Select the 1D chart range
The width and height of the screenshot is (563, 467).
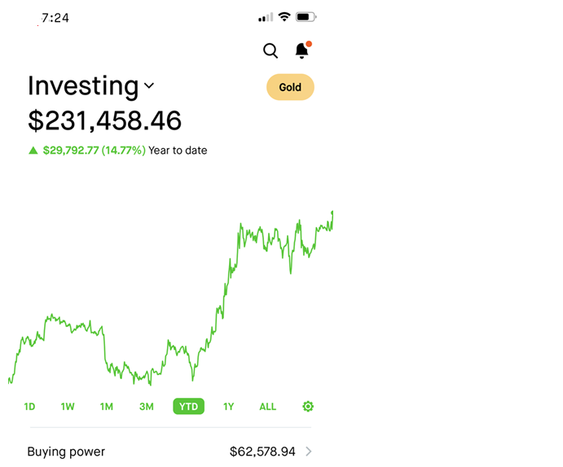(29, 407)
